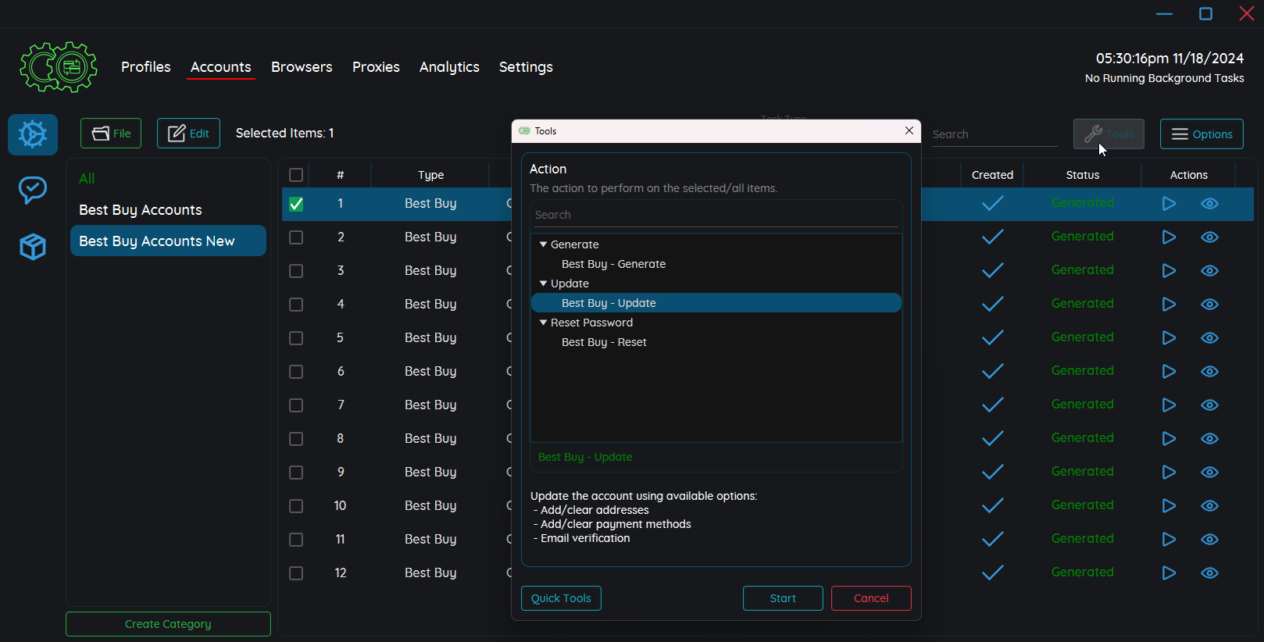Collapse the Generate tree group
This screenshot has width=1264, height=642.
coord(544,244)
